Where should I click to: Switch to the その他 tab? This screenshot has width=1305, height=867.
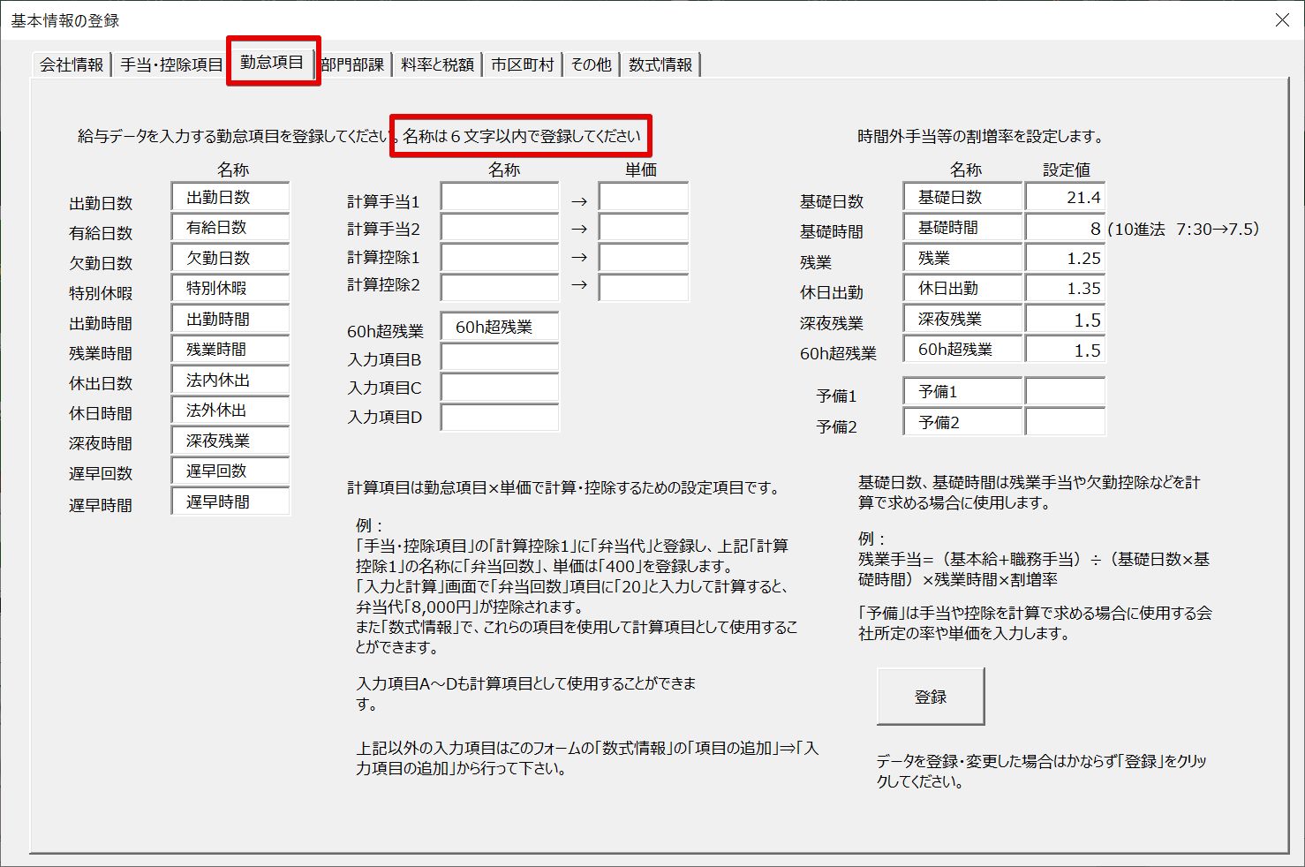coord(591,64)
